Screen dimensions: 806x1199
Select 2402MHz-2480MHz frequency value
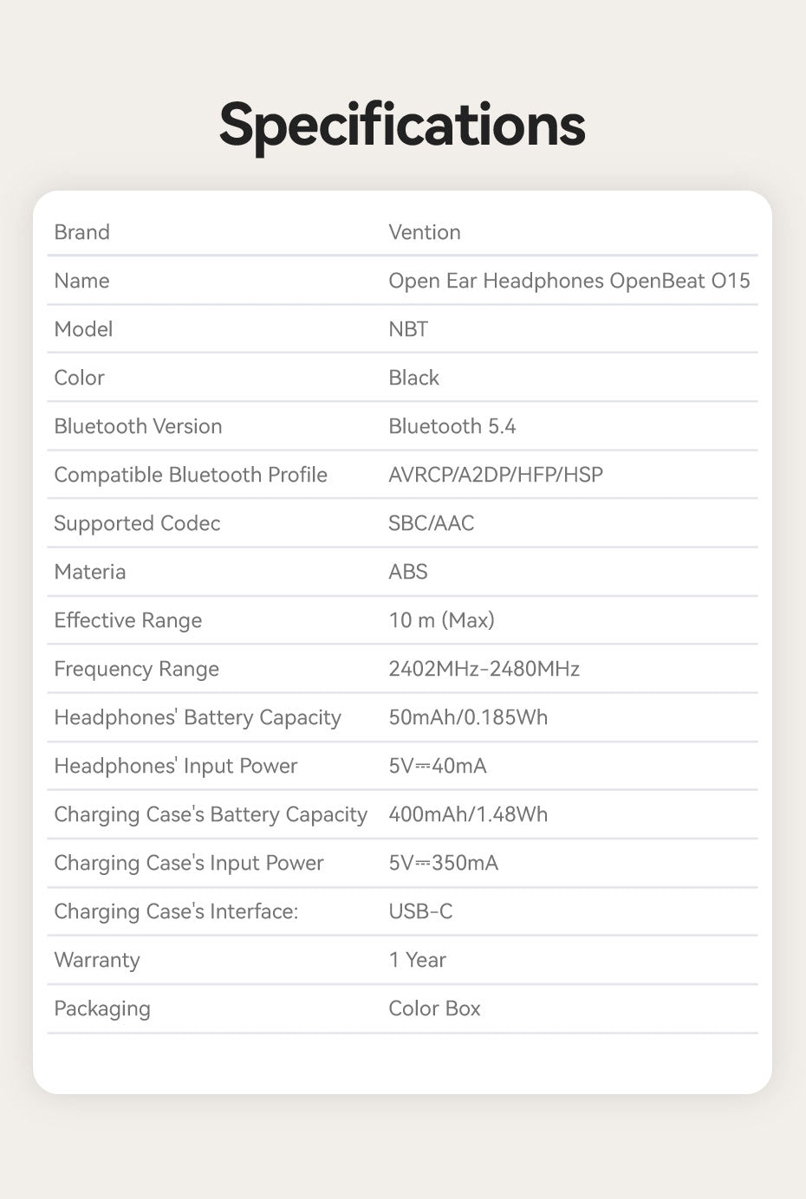(x=484, y=669)
